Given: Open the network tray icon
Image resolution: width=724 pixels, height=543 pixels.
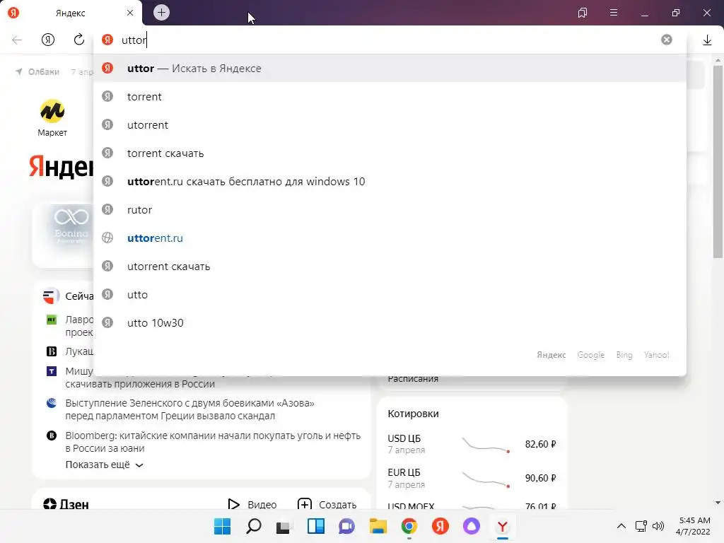Looking at the screenshot, I should pos(641,526).
